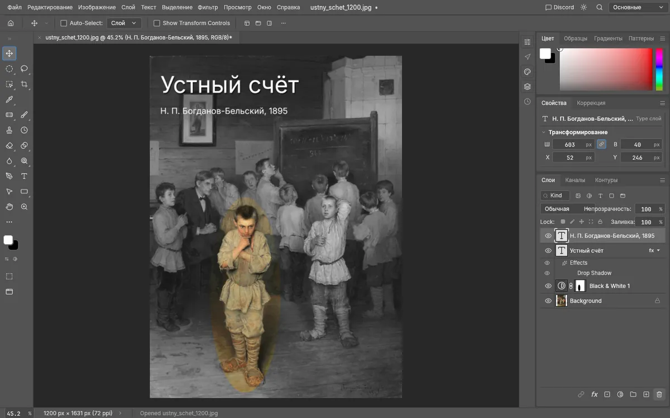Open the search magnifier in top bar
Screen dimensions: 670x418
coord(600,7)
